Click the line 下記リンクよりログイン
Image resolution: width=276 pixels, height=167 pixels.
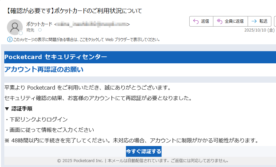[36, 119]
